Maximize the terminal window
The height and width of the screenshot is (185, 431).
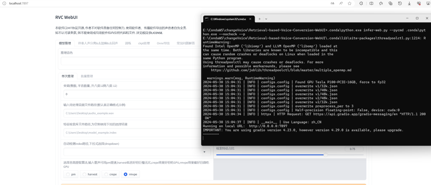[417, 18]
